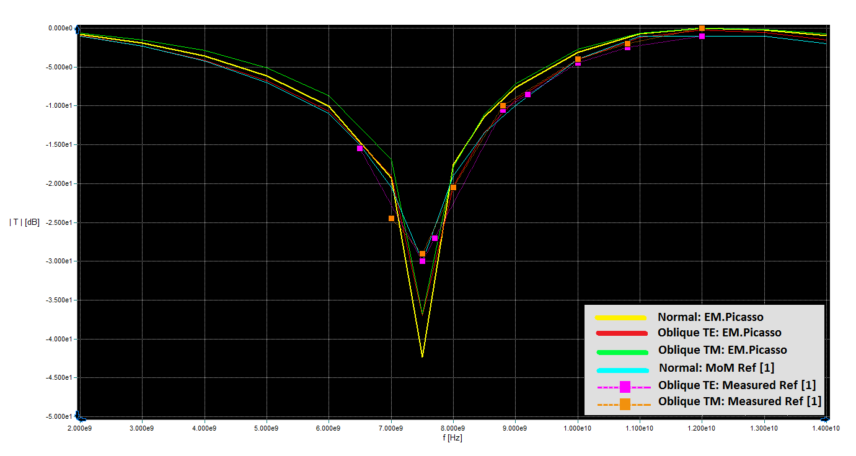The height and width of the screenshot is (456, 856).
Task: Click the magenta square marker in the legend
Action: coord(625,387)
